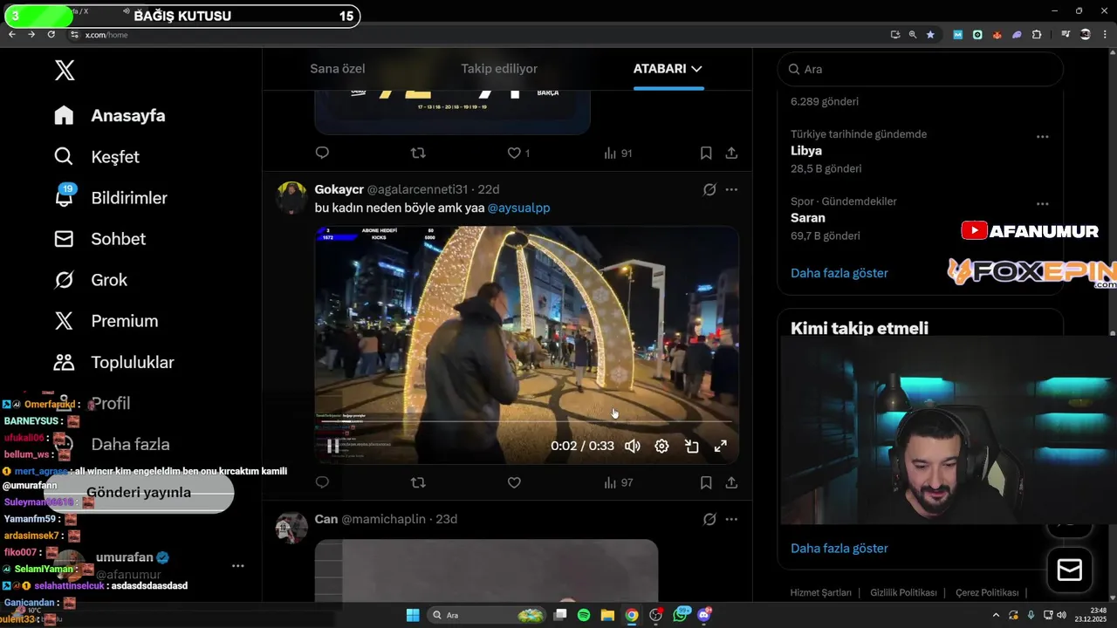The height and width of the screenshot is (628, 1117).
Task: Open Bildirimler notifications
Action: pyautogui.click(x=111, y=198)
